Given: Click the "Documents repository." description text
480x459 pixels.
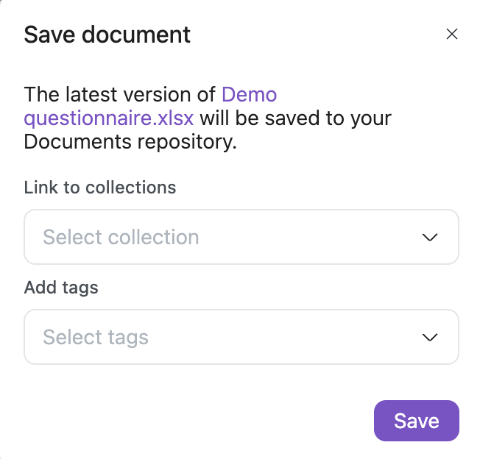Looking at the screenshot, I should pos(130,141).
